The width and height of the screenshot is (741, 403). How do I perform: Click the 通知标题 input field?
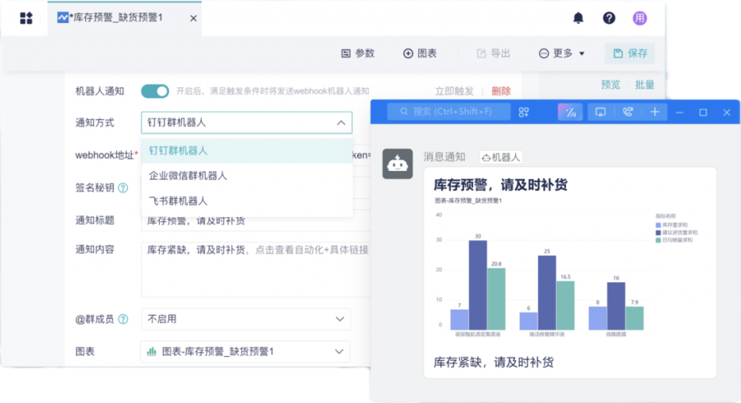point(256,221)
